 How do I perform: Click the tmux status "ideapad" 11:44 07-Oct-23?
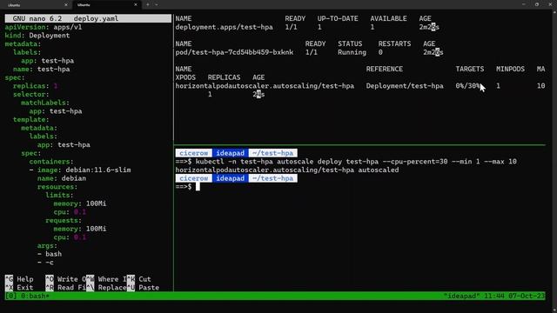click(x=493, y=296)
